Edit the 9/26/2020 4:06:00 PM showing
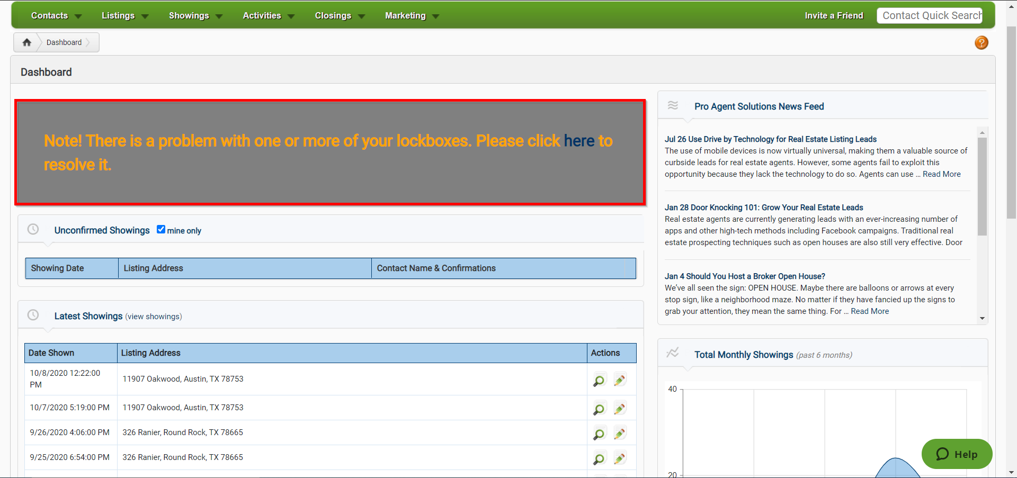 [x=620, y=434]
